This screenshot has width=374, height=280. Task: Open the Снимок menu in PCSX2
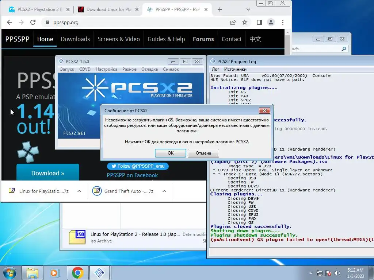(171, 69)
